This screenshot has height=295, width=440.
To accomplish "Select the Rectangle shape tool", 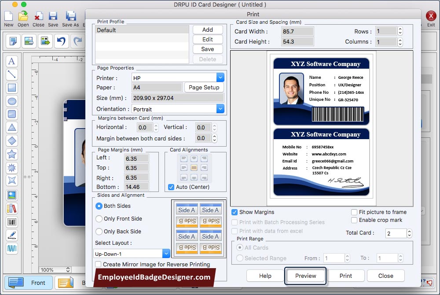I will [12, 88].
